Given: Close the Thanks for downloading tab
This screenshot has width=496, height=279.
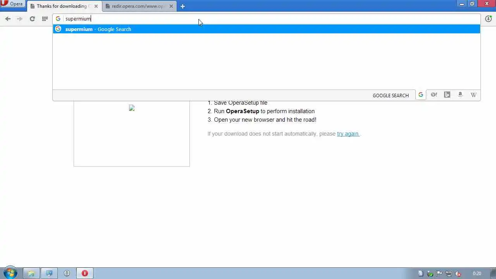Looking at the screenshot, I should [x=96, y=6].
